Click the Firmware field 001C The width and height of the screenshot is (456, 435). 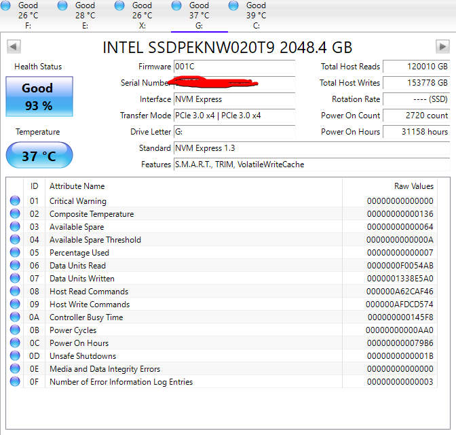(x=234, y=67)
